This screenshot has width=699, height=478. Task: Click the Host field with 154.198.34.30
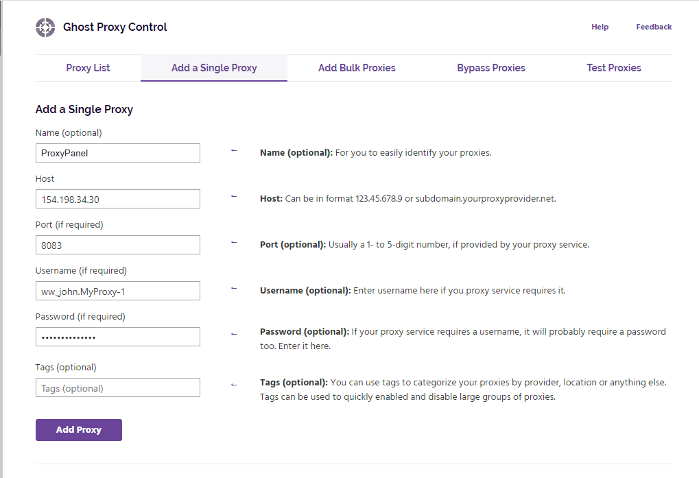tap(117, 199)
